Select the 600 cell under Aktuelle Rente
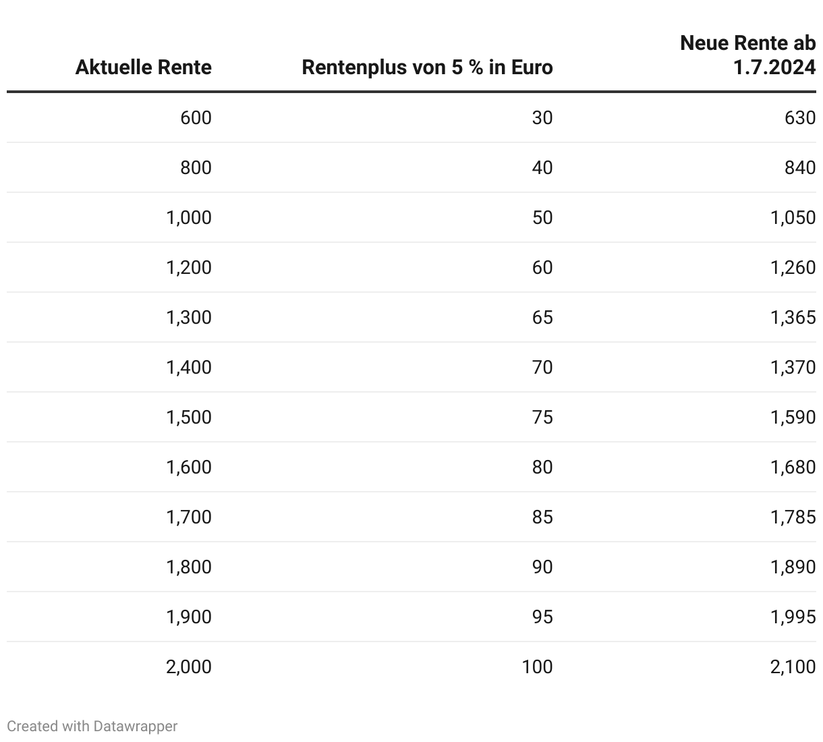Viewport: 823px width, 742px height. point(196,118)
